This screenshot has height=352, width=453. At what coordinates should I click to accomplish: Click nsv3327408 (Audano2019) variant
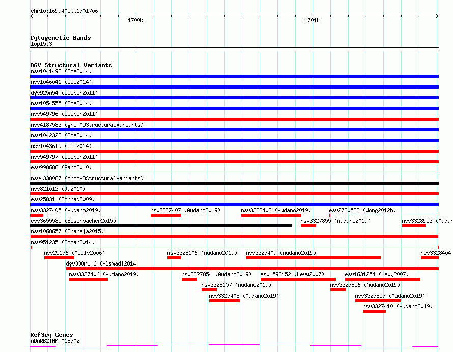244,296
